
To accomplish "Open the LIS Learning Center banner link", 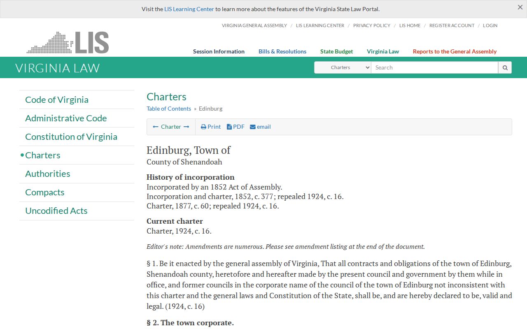I will coord(189,9).
